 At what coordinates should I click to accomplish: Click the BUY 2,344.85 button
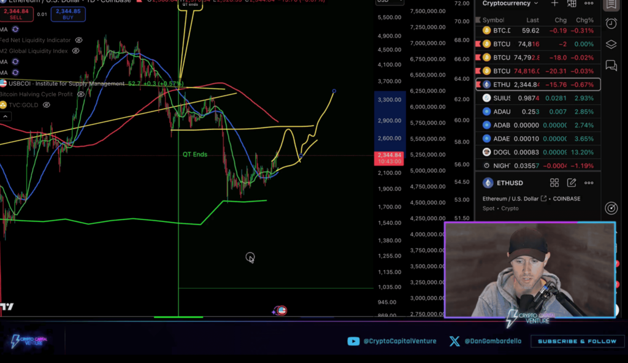68,14
